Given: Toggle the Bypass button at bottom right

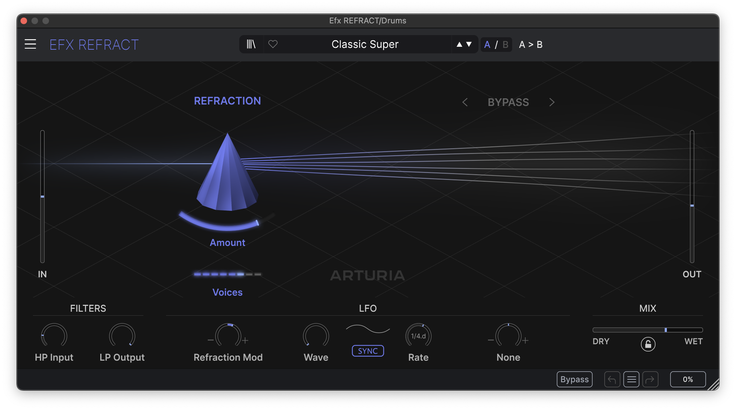Looking at the screenshot, I should click(574, 379).
